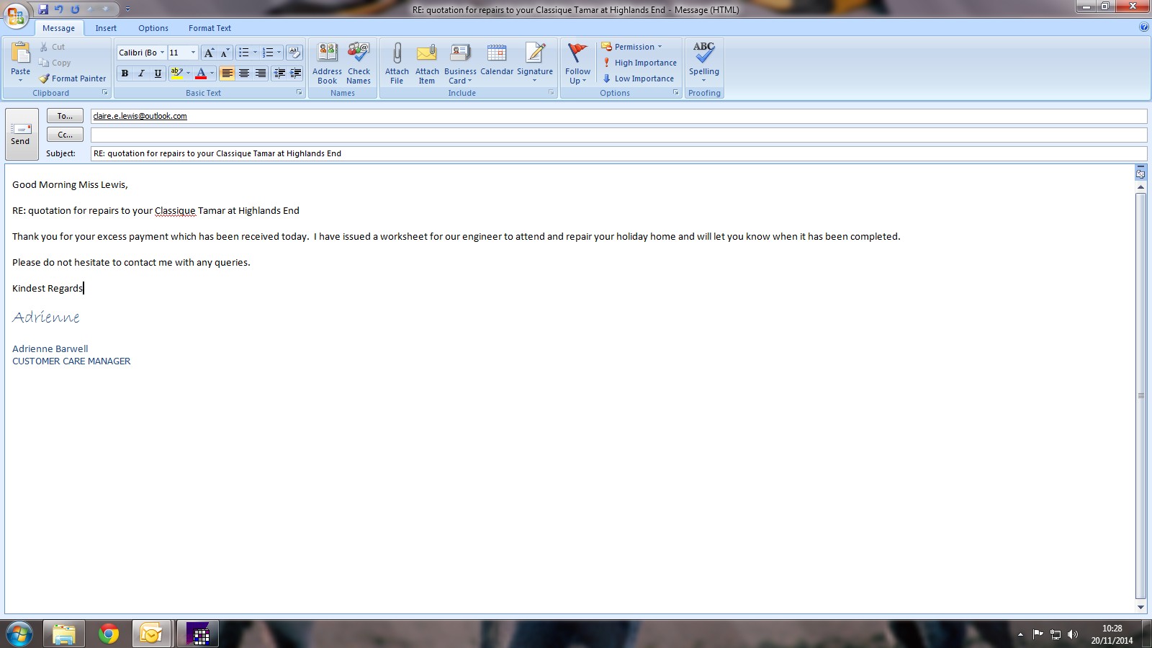Click the Check Names icon
1152x648 pixels.
point(359,63)
